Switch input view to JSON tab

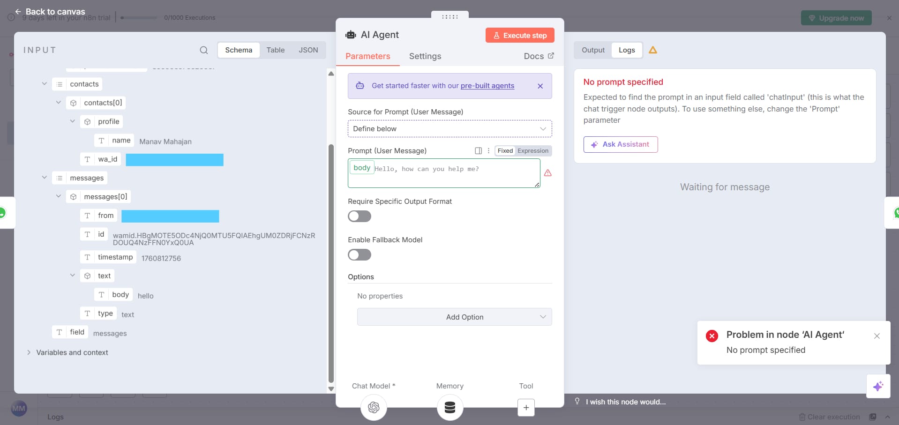(x=308, y=50)
